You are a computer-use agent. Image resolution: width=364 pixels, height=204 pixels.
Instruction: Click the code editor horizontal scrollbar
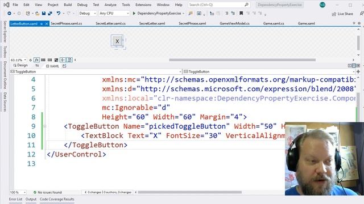point(189,192)
